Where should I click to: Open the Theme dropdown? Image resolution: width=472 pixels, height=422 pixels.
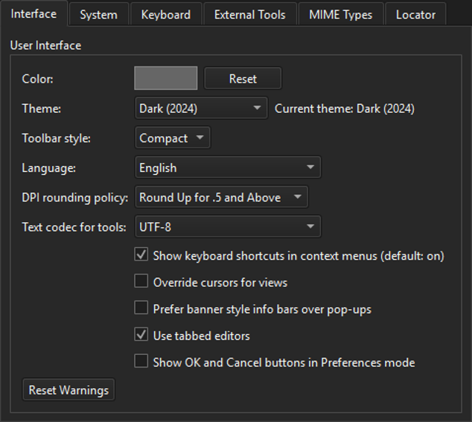click(x=201, y=108)
